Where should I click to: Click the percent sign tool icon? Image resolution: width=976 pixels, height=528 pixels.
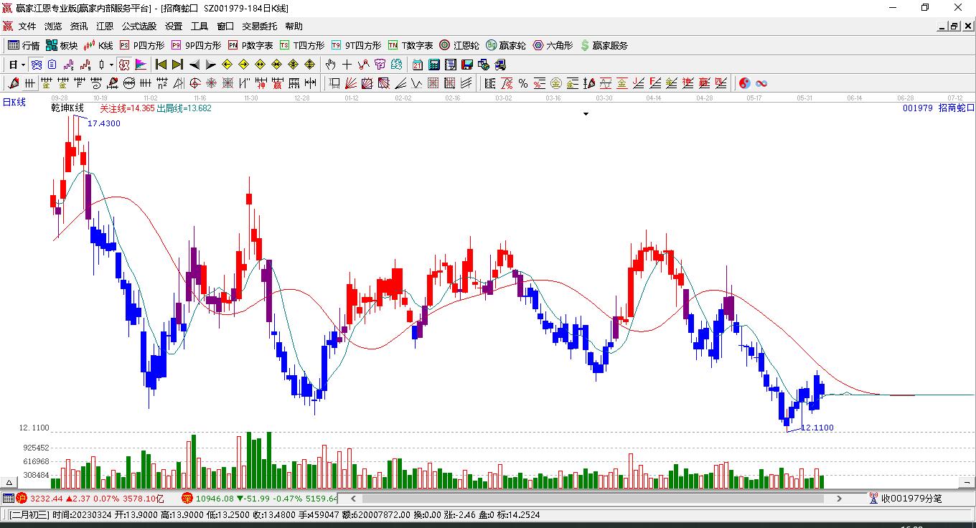click(x=523, y=83)
